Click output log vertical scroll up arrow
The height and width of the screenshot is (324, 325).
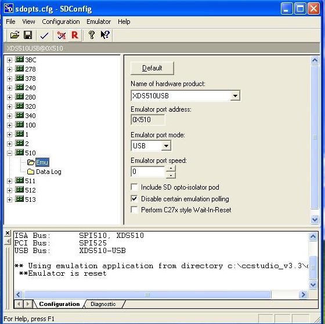313,236
